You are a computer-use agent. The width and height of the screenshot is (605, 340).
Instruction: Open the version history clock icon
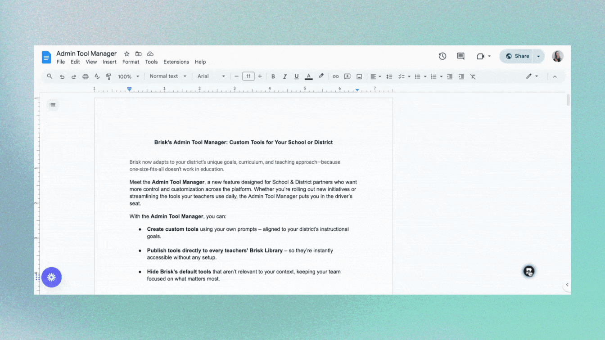pyautogui.click(x=442, y=56)
